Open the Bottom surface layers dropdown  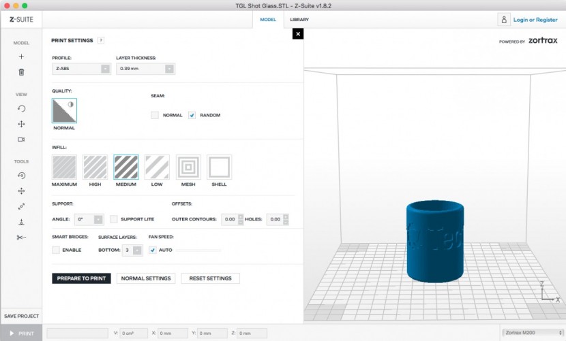point(132,250)
